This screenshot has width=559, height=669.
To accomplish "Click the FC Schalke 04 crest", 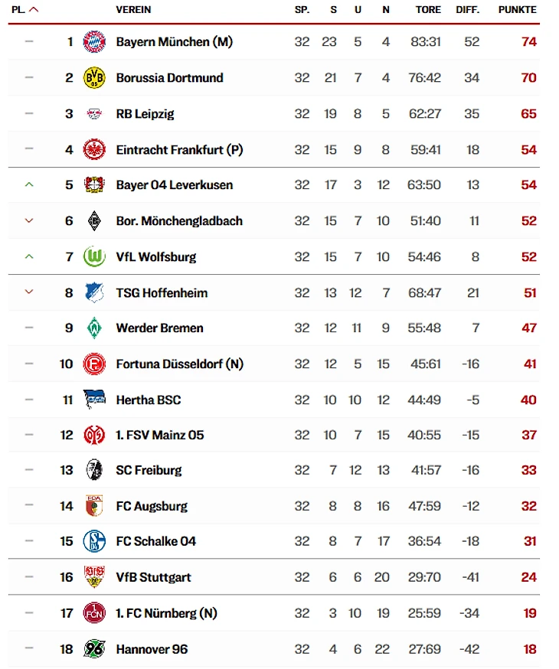I will [x=94, y=541].
